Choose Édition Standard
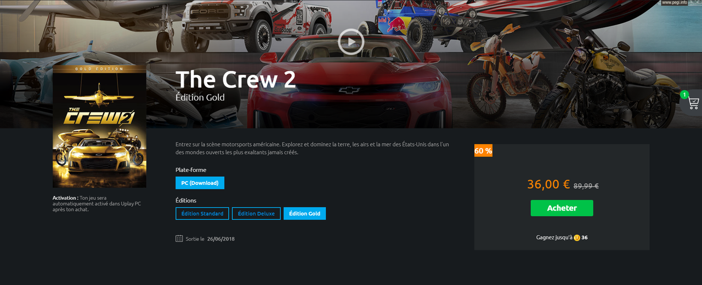 [202, 213]
